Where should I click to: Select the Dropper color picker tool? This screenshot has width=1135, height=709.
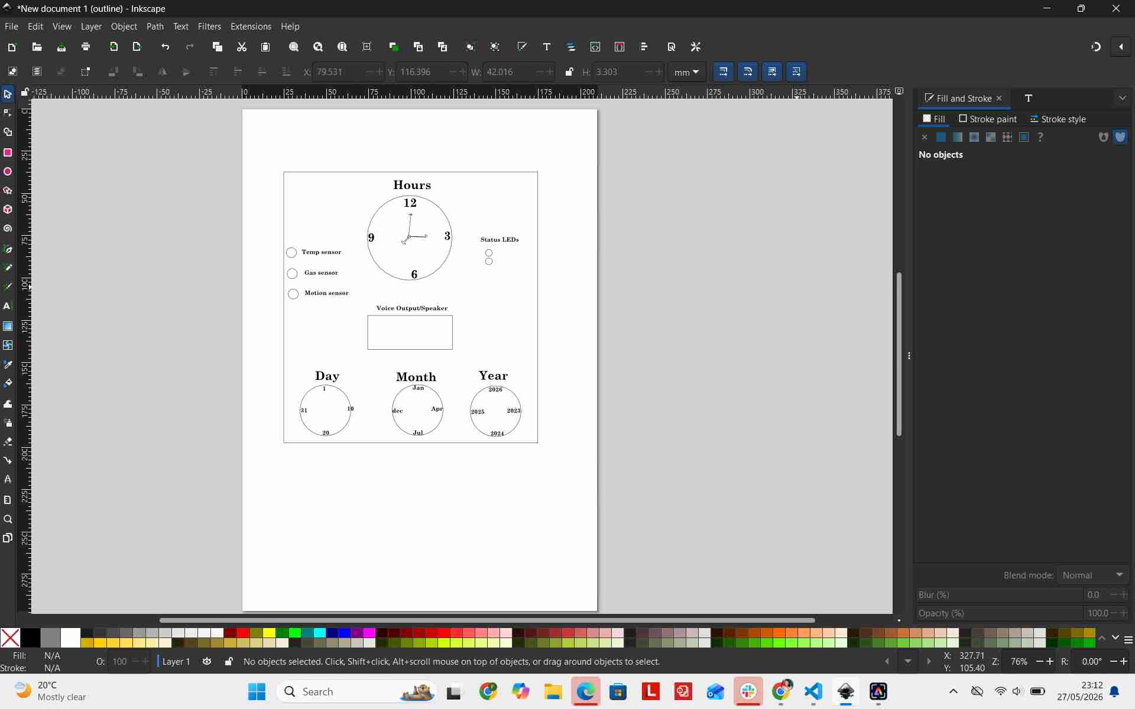(8, 365)
